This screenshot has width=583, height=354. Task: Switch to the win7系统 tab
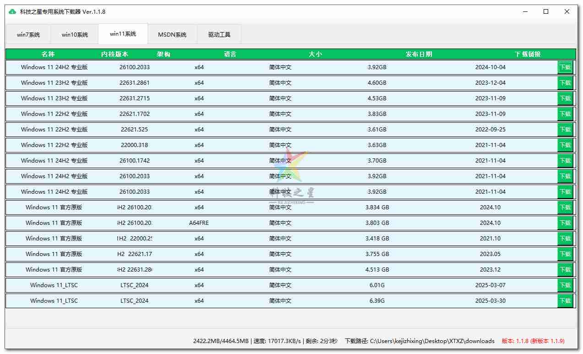[28, 34]
